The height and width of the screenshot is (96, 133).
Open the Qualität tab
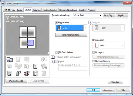tap(82, 10)
